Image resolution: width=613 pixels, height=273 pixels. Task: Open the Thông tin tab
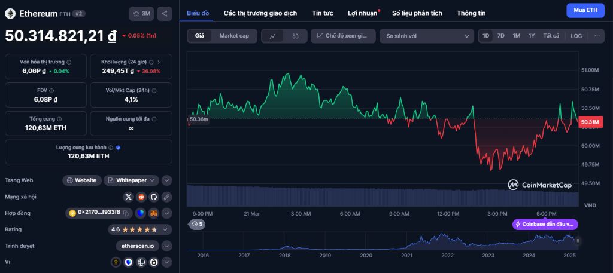pos(471,13)
